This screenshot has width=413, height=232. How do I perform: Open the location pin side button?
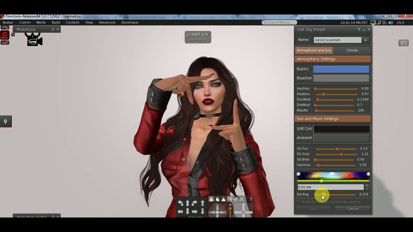coord(5,121)
